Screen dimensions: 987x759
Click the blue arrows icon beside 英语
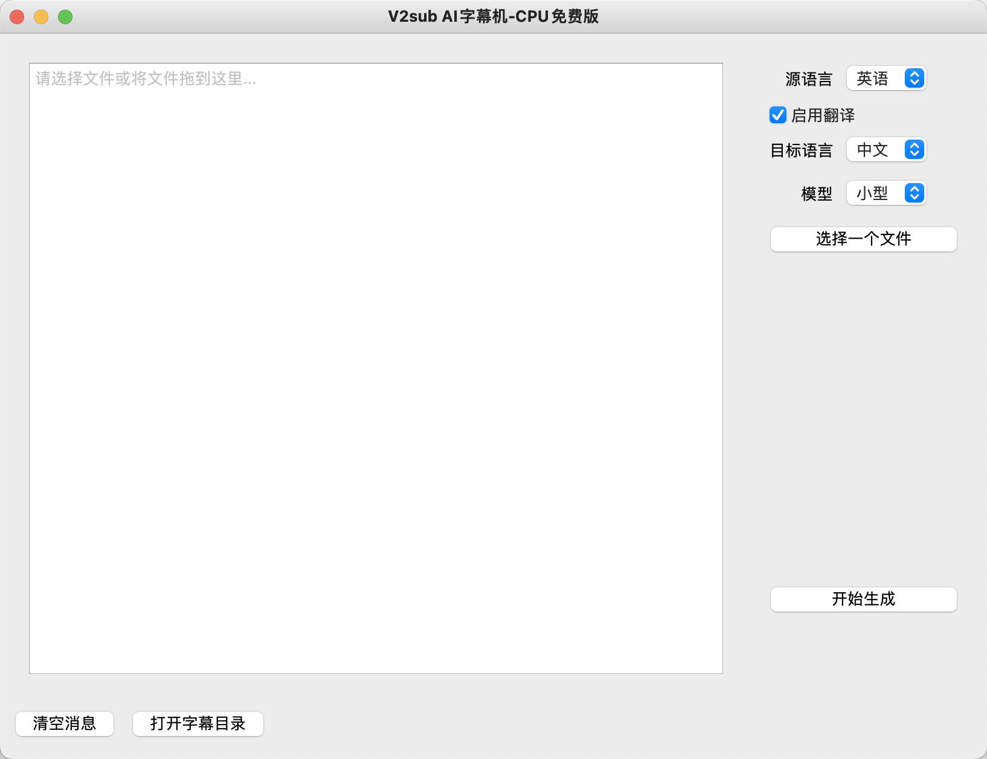915,79
